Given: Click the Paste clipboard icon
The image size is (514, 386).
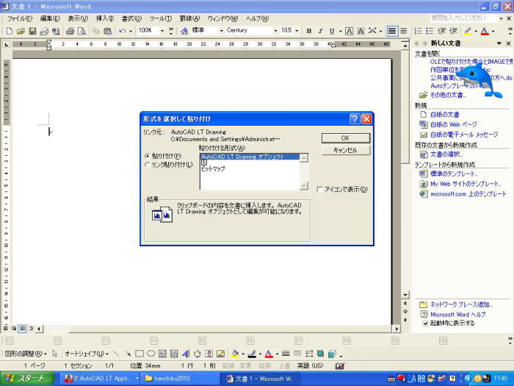Looking at the screenshot, I should [x=107, y=31].
